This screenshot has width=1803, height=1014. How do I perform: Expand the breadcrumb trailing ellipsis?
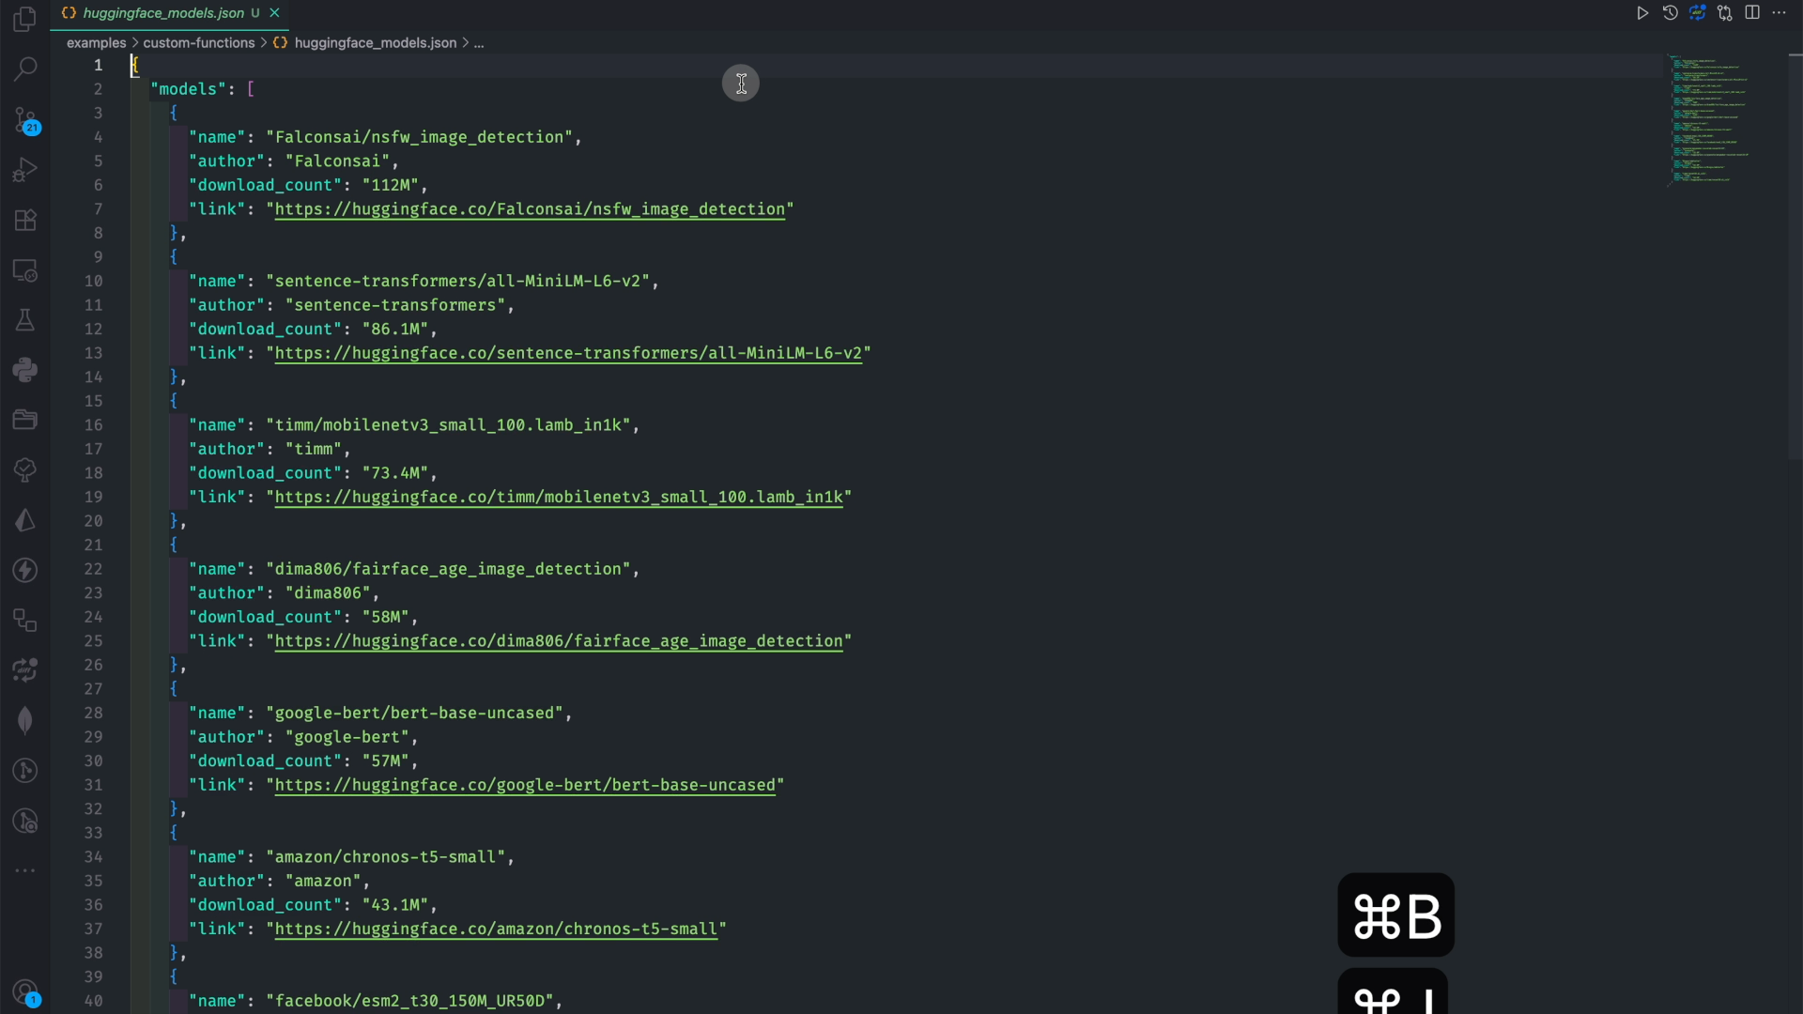479,43
